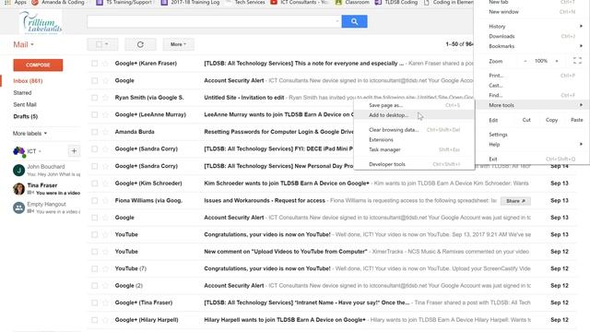Select the Account Security Alert email checkbox from Google
Viewport: 590px width, 332px height.
pos(94,80)
